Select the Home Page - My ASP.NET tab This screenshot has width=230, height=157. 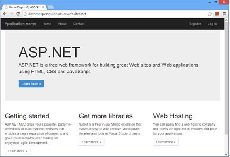[24, 7]
